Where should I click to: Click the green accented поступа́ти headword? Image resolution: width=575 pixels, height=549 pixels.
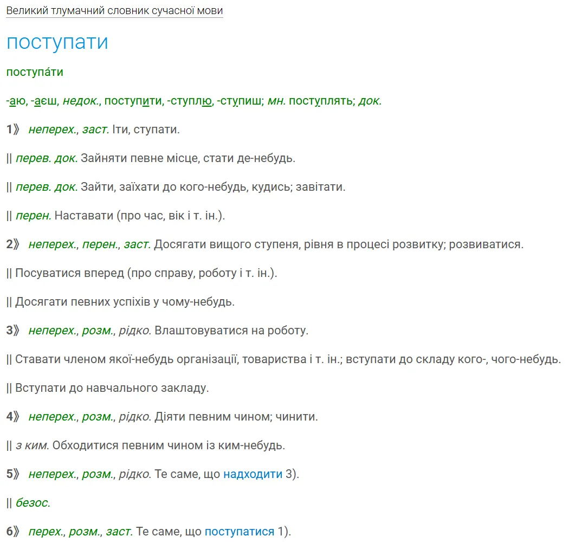[35, 72]
